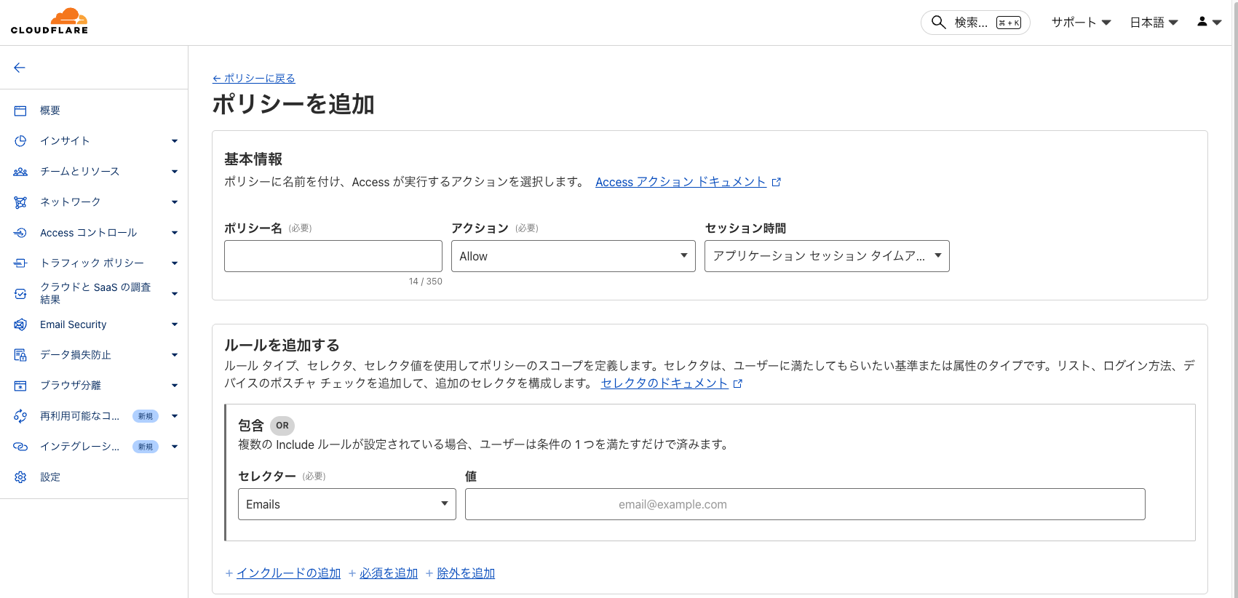Expand the トラフィック ポリシー menu arrow
This screenshot has height=598, width=1238.
click(175, 263)
